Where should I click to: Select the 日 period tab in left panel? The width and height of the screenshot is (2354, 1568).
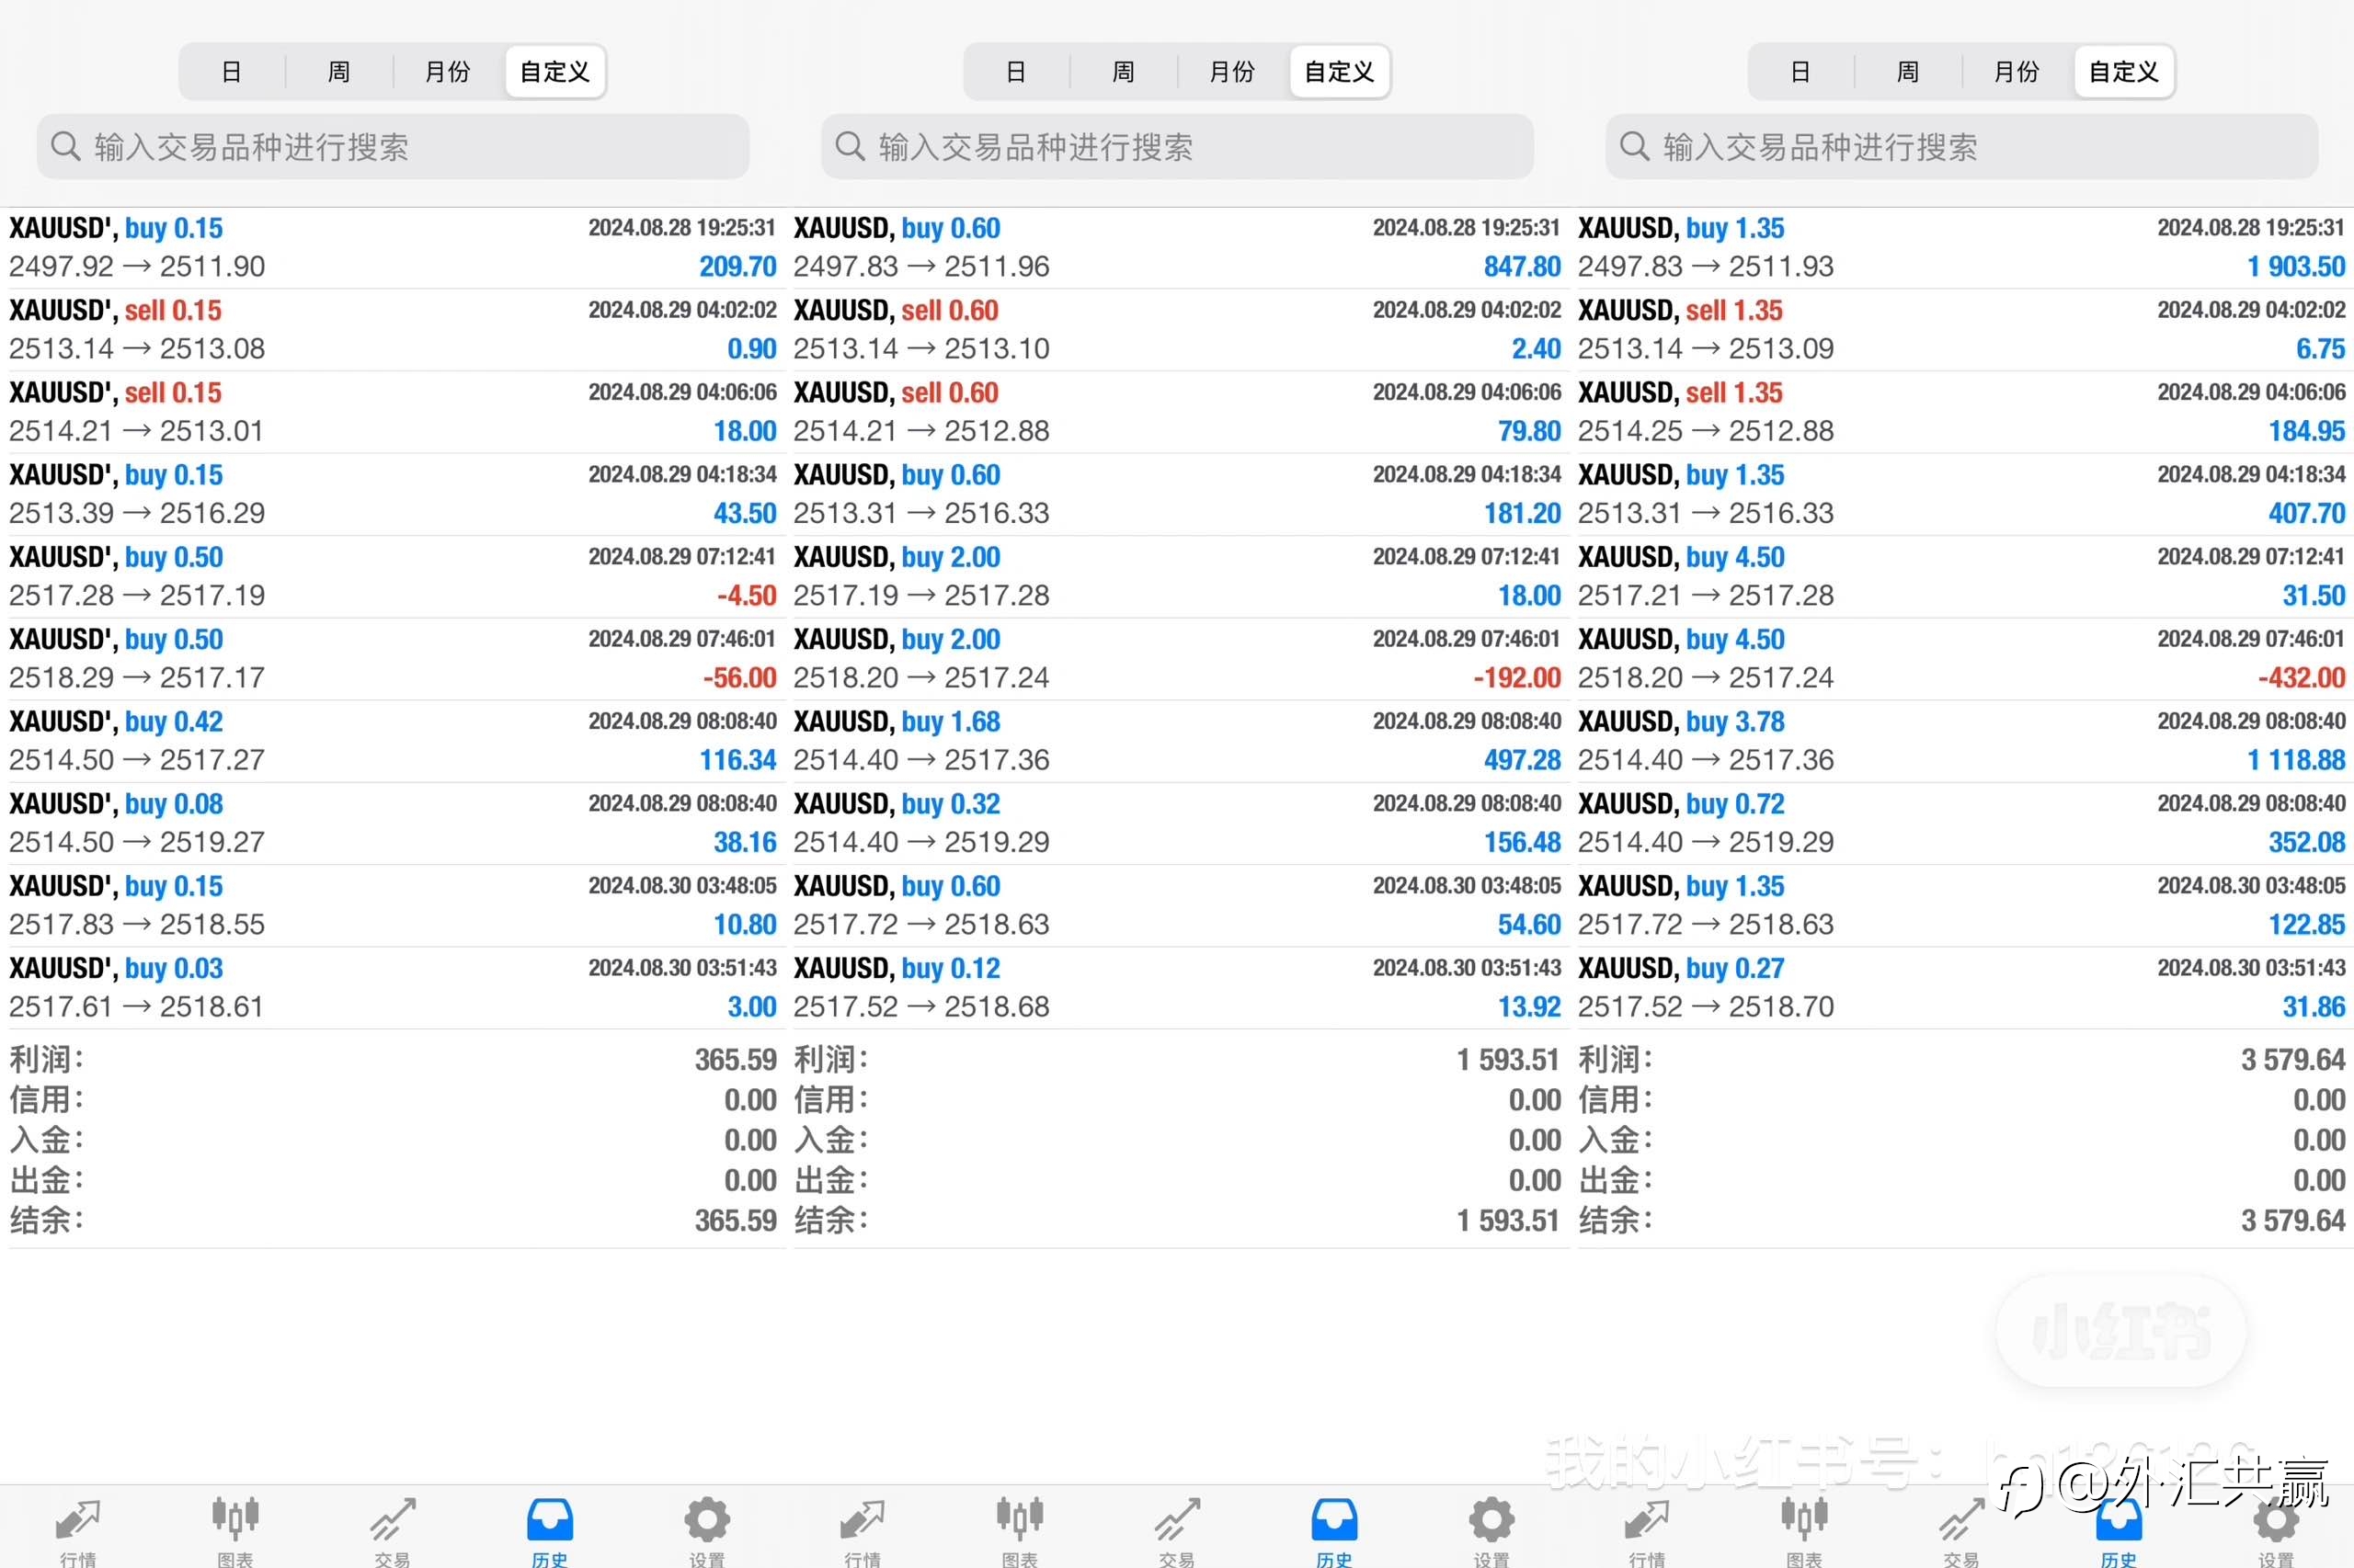tap(232, 72)
